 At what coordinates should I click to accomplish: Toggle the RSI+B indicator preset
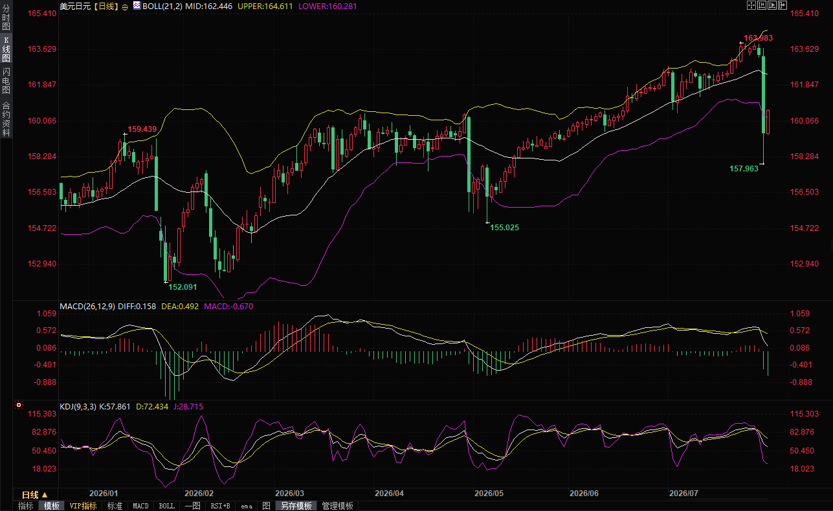(x=221, y=506)
